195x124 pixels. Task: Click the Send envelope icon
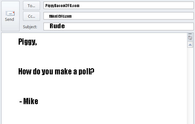pos(10,13)
